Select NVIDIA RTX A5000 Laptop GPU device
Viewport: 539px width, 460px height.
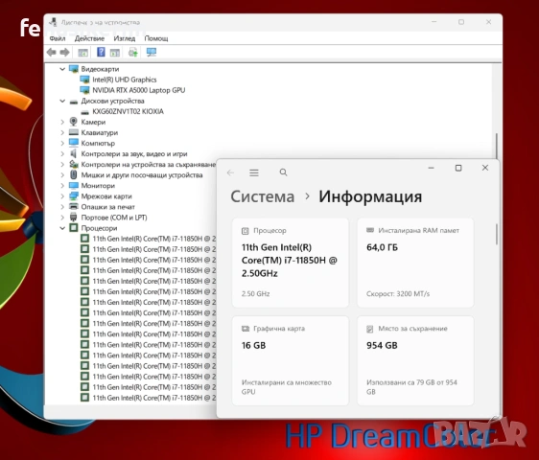(x=138, y=90)
